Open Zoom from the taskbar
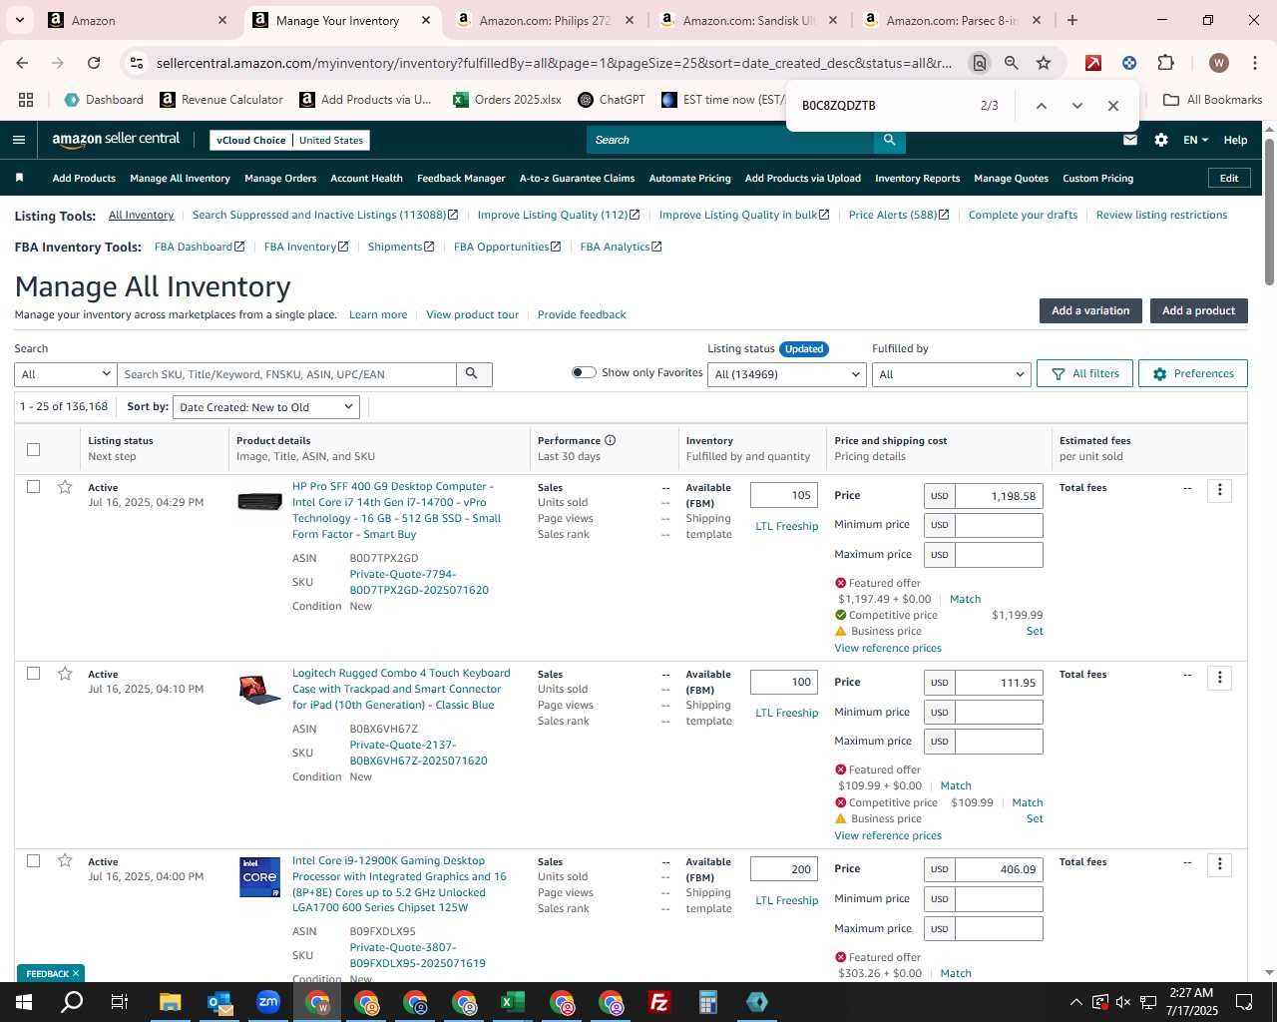This screenshot has height=1022, width=1277. [267, 1002]
